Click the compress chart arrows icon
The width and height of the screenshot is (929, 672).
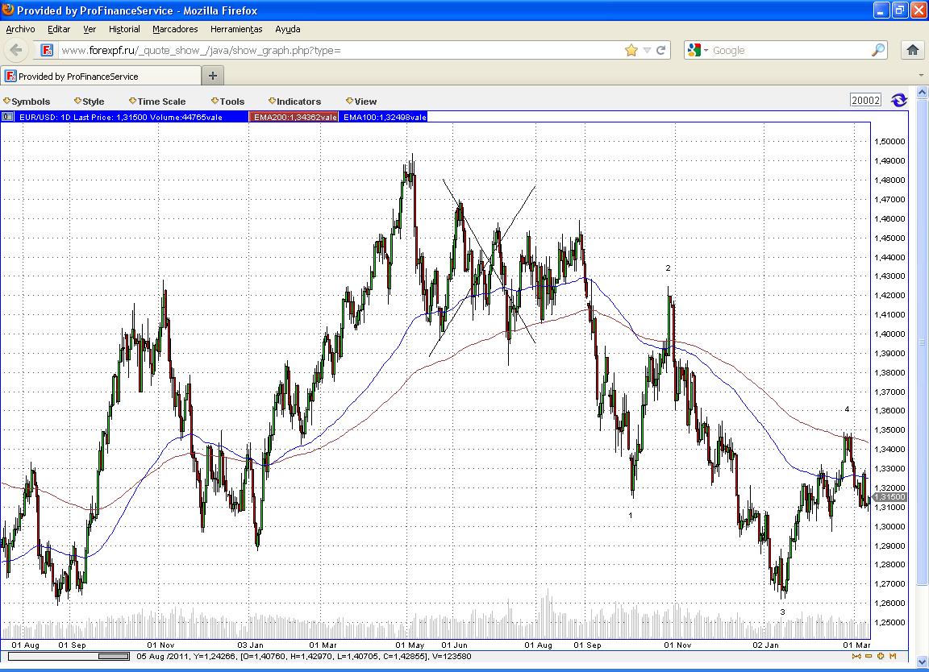[856, 656]
